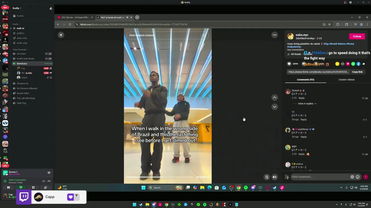Toggle the auto-scroll icon beside the volume

[267, 177]
